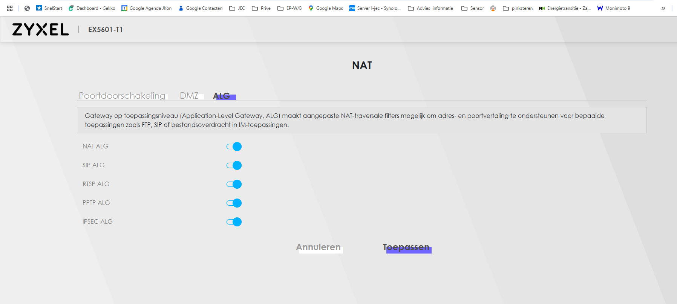Open Advies informatie bookmark folder
This screenshot has width=677, height=304.
[x=430, y=8]
